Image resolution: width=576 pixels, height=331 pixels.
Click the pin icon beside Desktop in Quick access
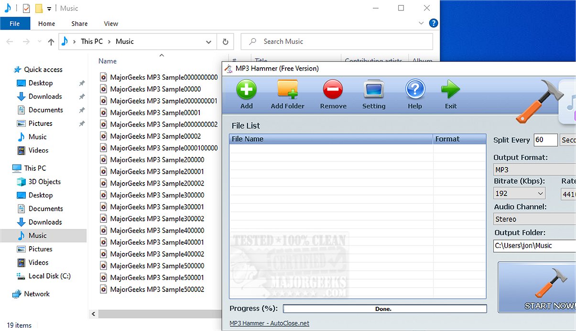click(x=82, y=83)
